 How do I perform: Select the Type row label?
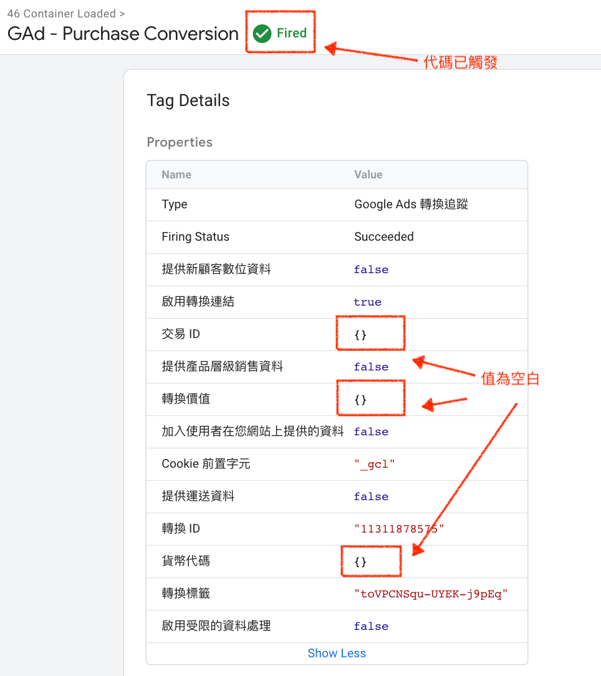174,205
